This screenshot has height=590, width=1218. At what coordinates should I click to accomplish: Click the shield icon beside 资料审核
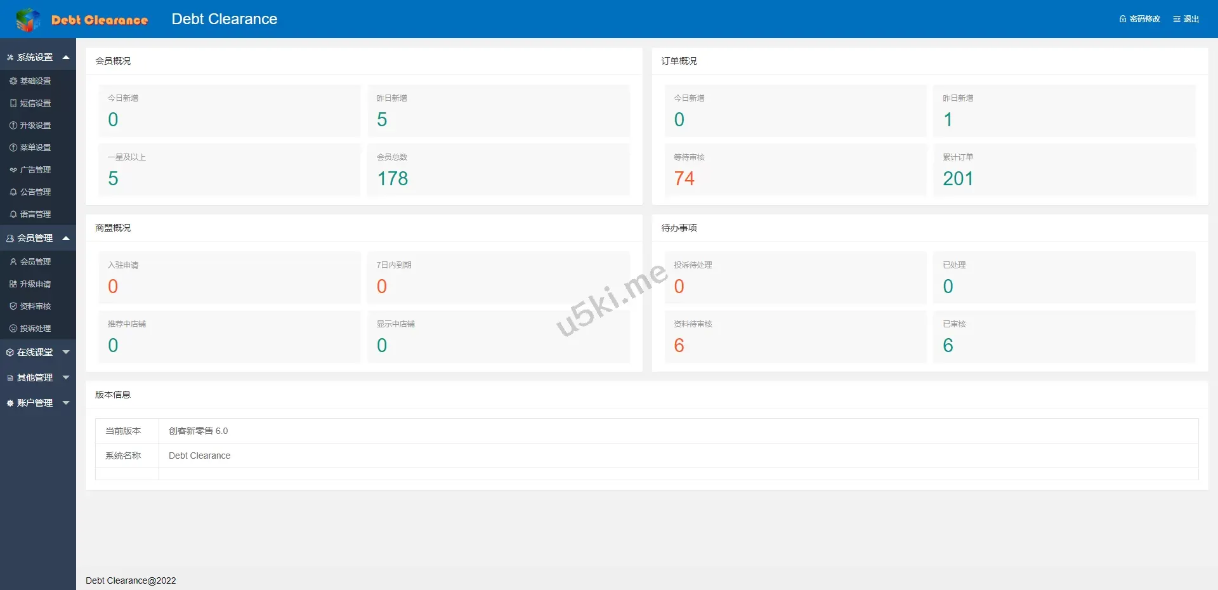point(13,306)
